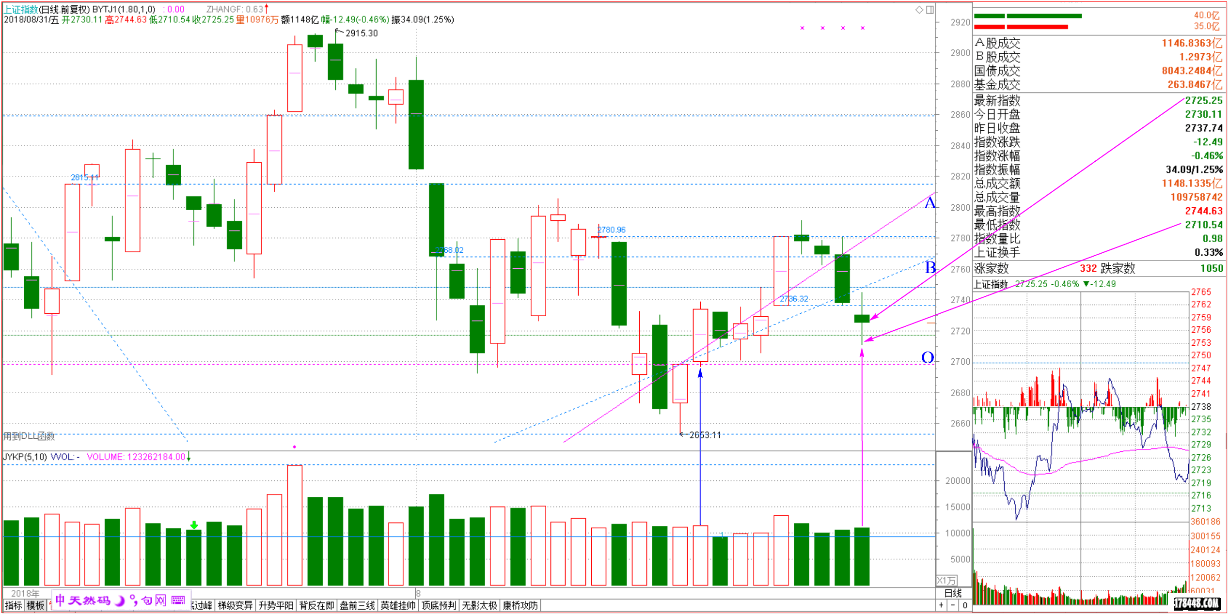Click the 基金成交 row
This screenshot has width=1229, height=615.
(x=1098, y=85)
